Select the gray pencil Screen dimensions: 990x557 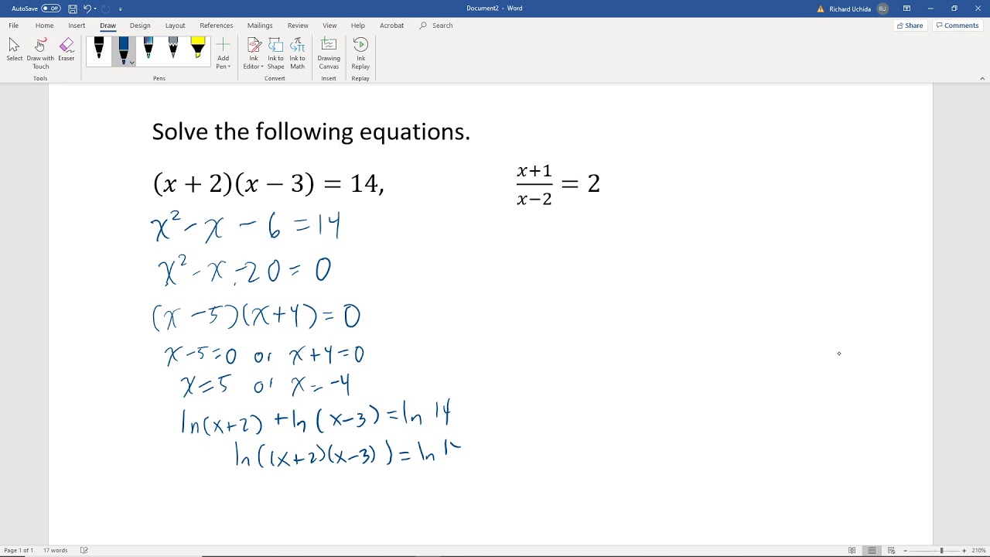click(173, 50)
